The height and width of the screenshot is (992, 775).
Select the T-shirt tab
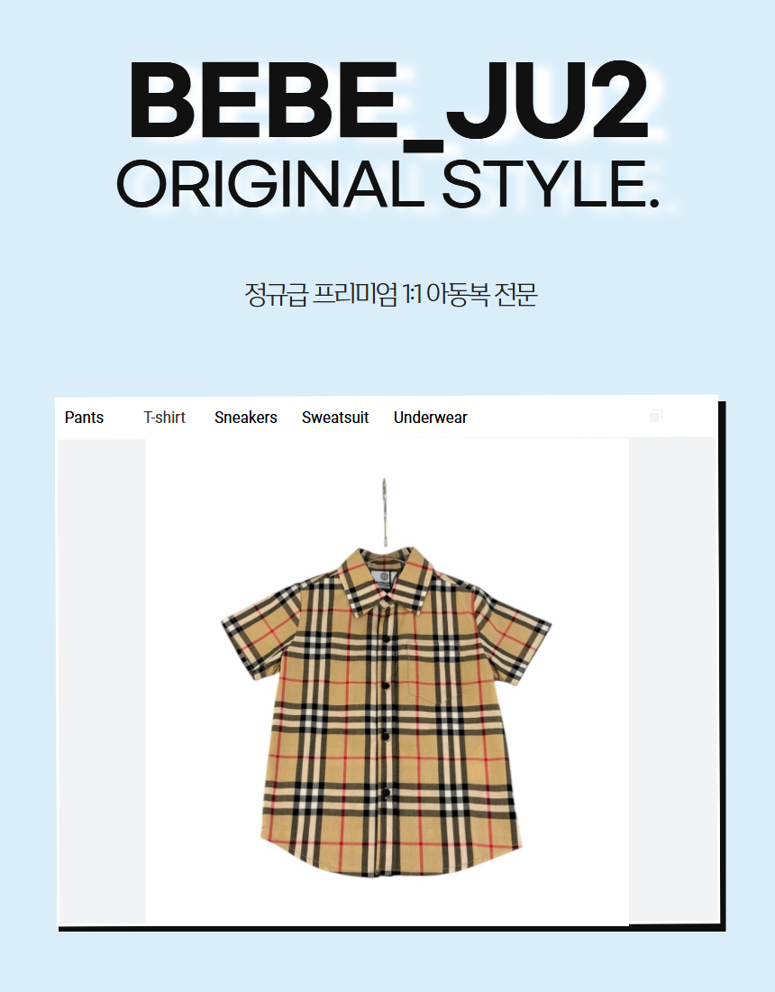pyautogui.click(x=164, y=418)
